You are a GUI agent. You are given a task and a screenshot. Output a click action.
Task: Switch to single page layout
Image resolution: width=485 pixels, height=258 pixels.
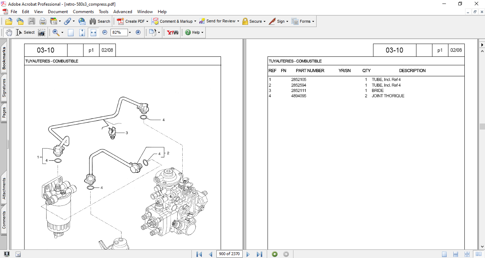point(444,254)
